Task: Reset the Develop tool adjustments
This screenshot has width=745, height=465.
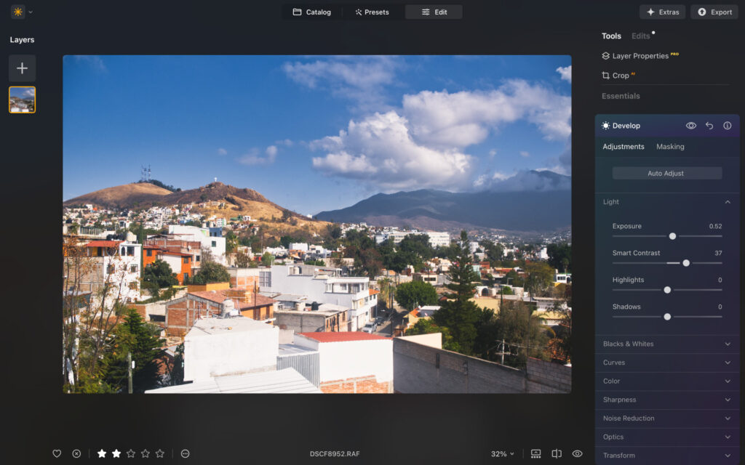Action: pos(709,125)
